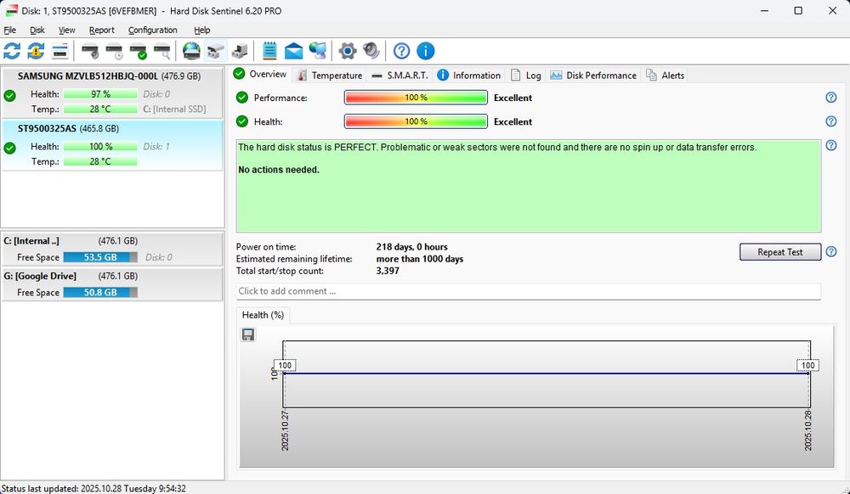Click the left 100 data point on graph
This screenshot has width=850, height=494.
[285, 365]
